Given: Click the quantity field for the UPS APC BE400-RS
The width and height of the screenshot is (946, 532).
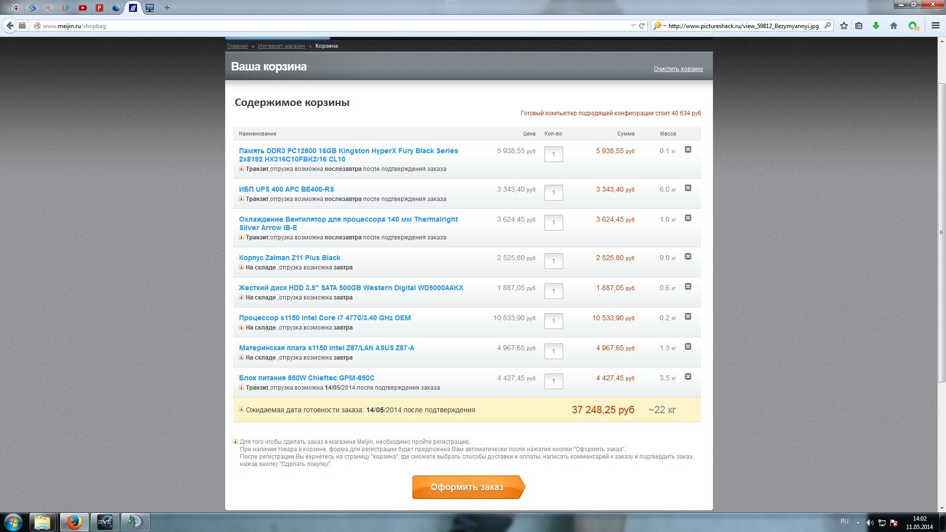Looking at the screenshot, I should (x=553, y=193).
